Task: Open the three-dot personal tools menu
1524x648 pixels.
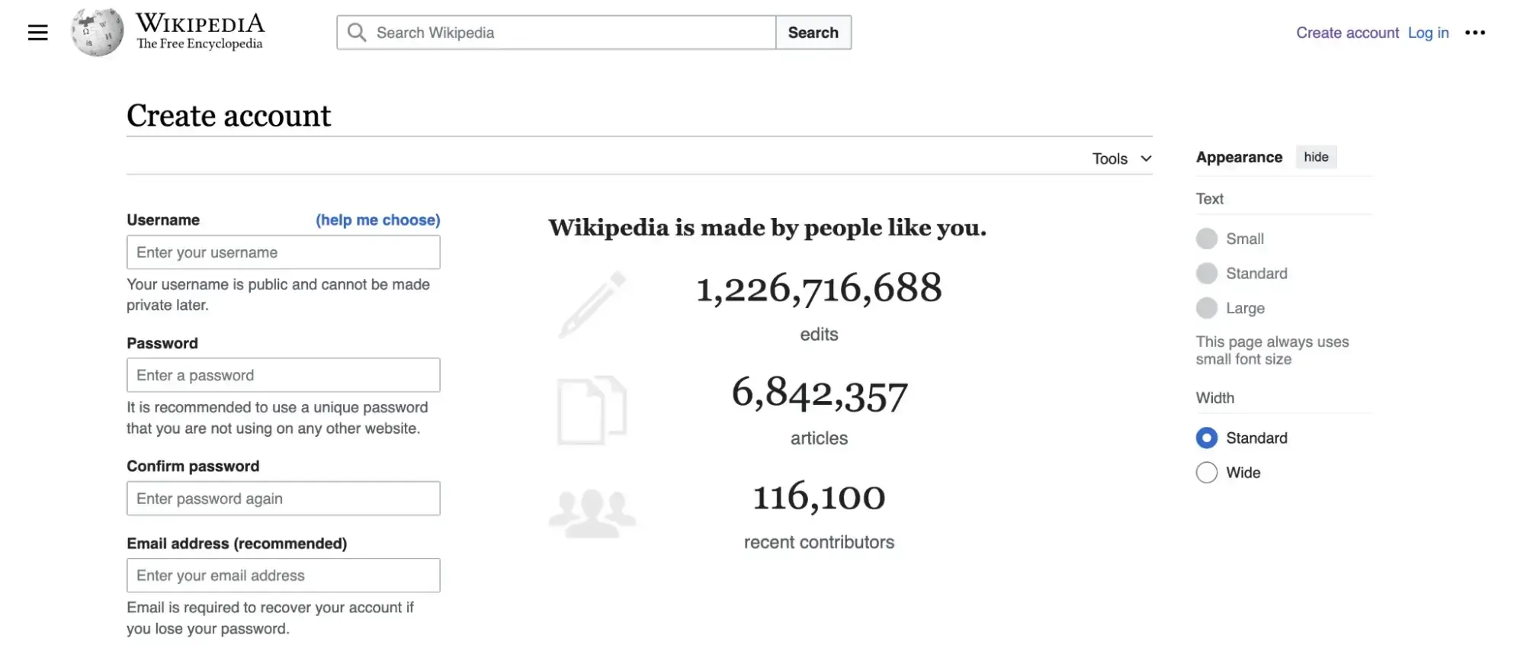Action: (1475, 33)
